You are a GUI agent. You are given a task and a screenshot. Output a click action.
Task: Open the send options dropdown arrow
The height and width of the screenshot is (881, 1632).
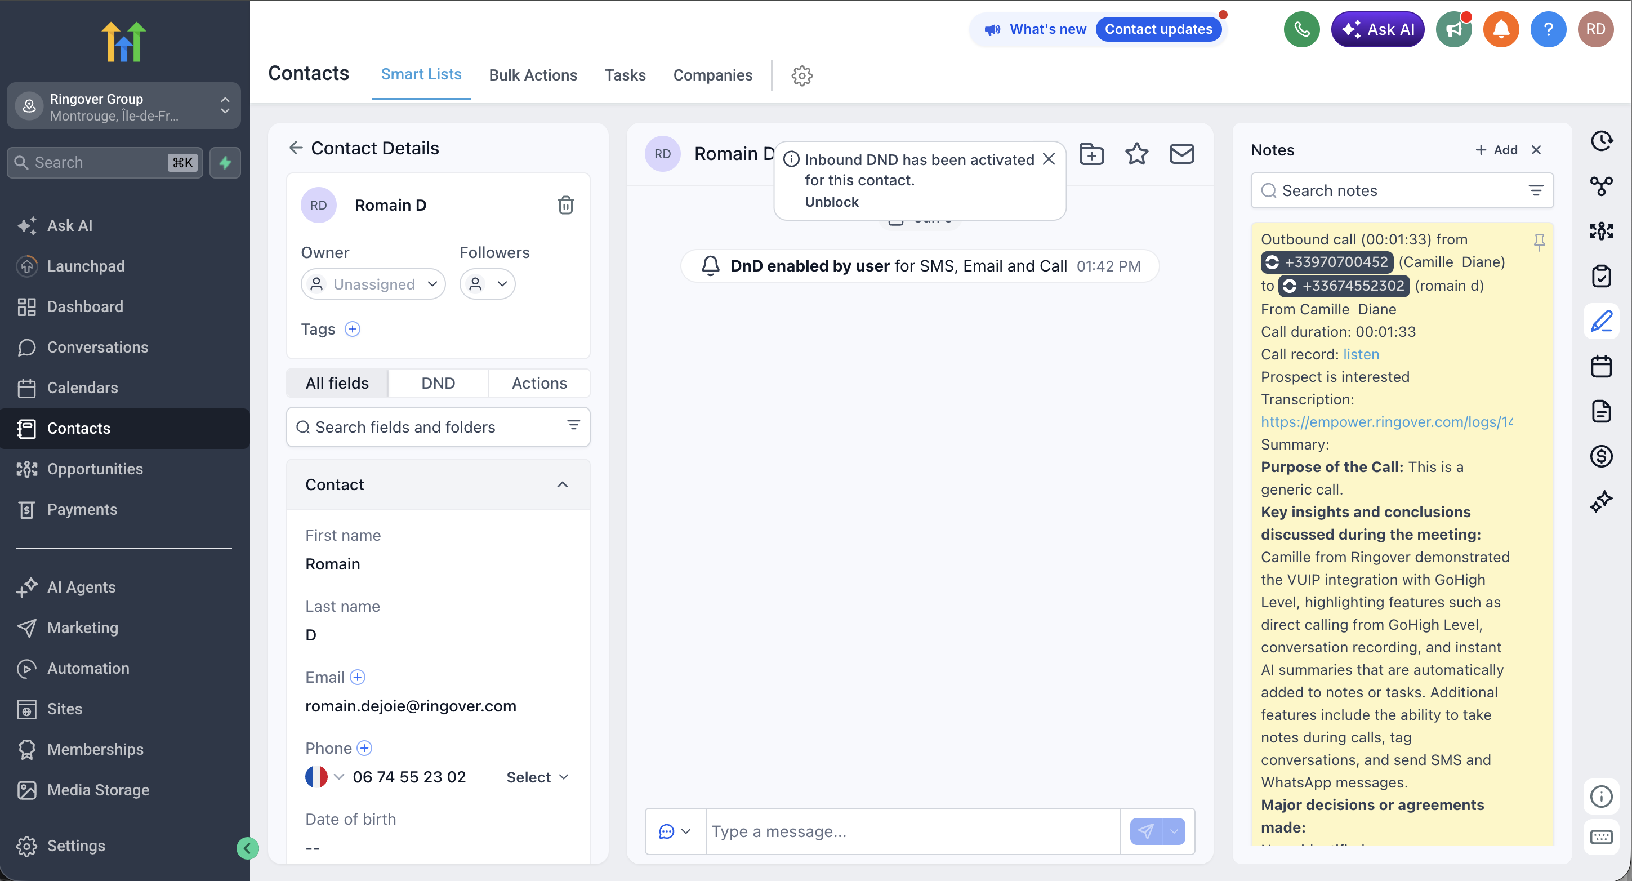tap(1174, 831)
